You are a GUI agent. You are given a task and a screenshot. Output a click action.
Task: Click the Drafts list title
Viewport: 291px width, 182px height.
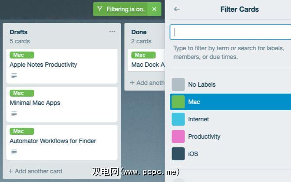pos(19,32)
